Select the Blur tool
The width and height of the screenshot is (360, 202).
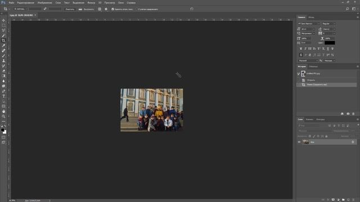[x=3, y=81]
